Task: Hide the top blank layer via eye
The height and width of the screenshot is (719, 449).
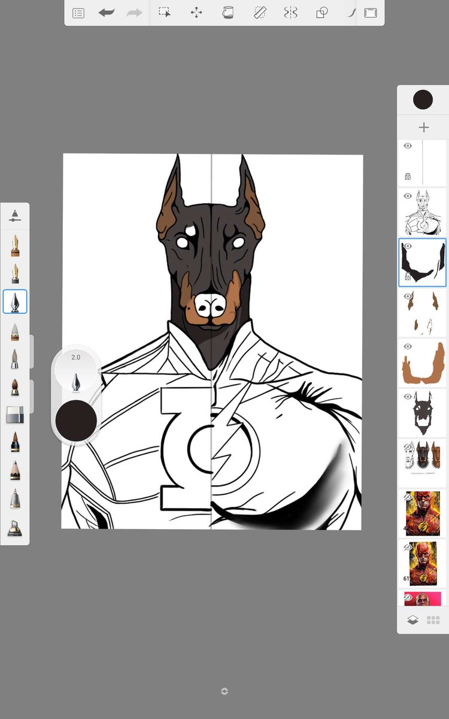Action: point(408,146)
